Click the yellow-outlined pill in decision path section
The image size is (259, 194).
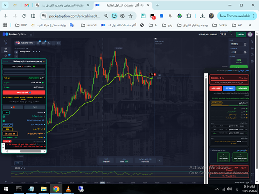coord(217,103)
